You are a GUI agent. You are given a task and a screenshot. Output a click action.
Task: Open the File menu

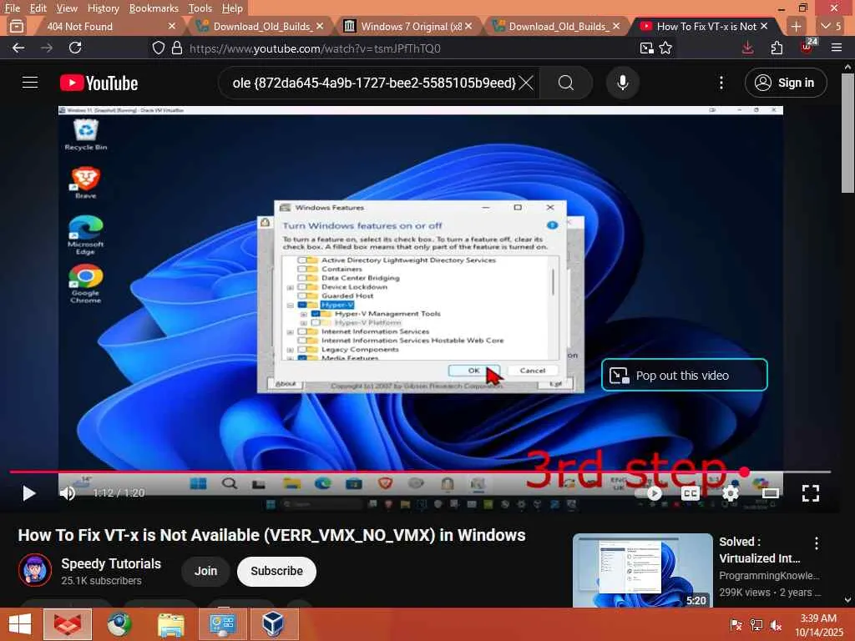12,8
